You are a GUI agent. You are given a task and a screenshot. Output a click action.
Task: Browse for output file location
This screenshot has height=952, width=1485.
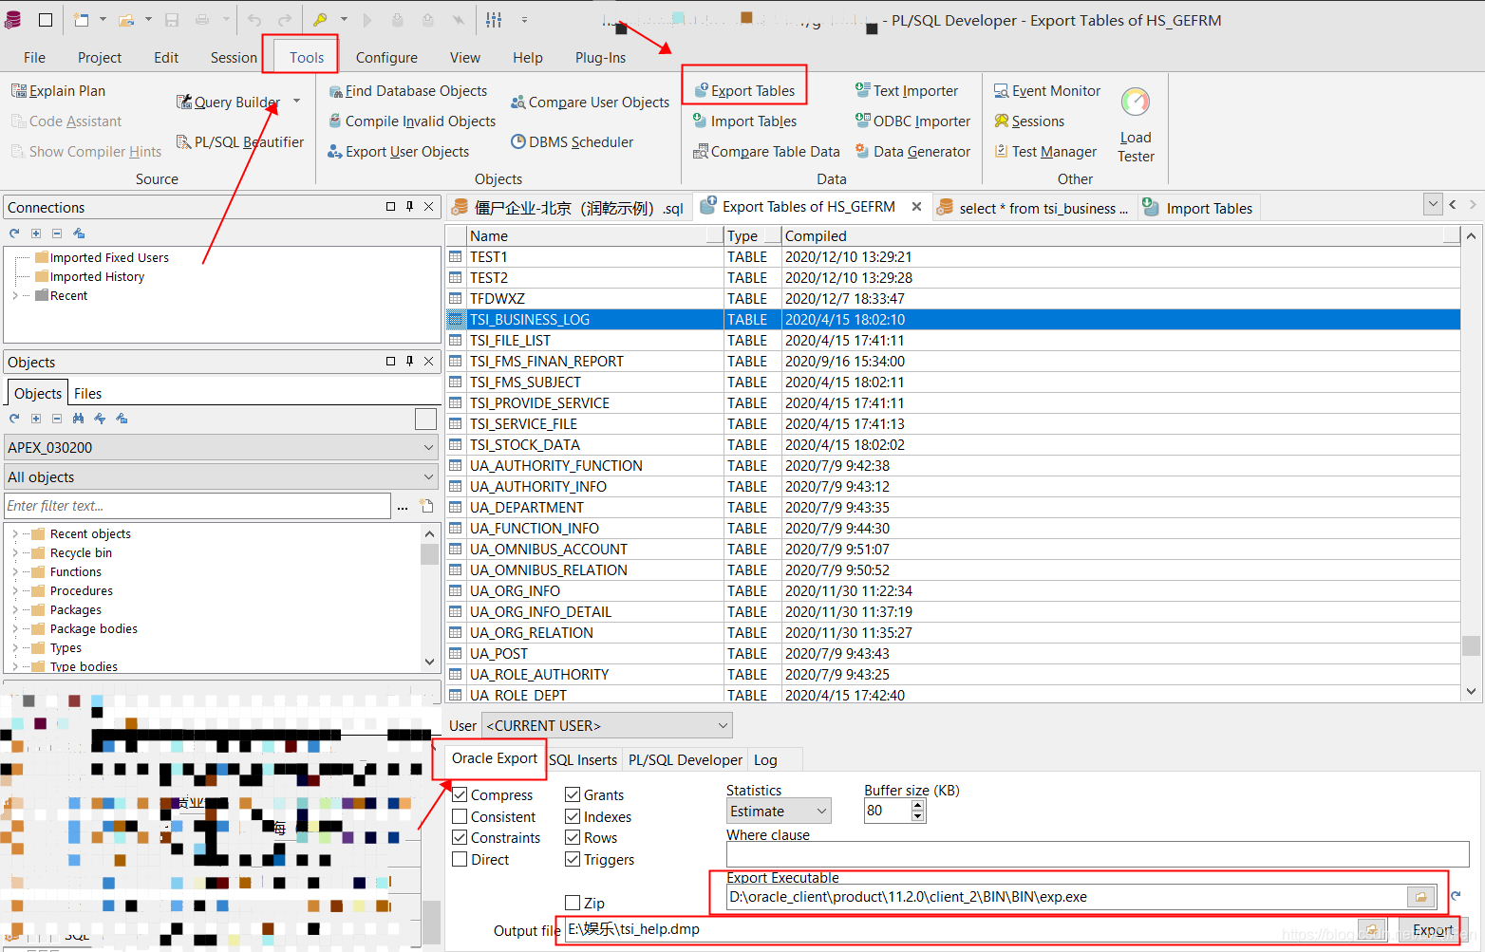[x=1371, y=929]
